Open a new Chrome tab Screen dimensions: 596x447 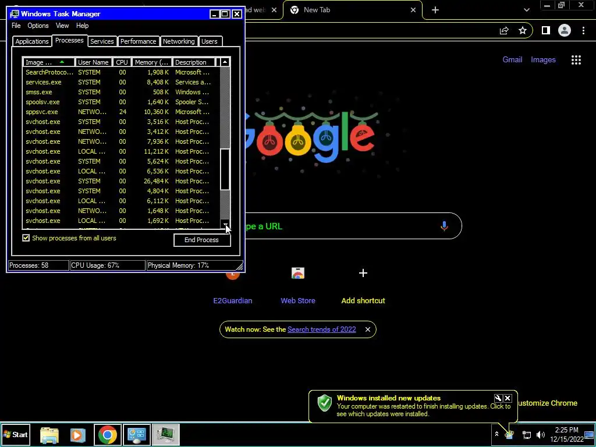pyautogui.click(x=435, y=10)
